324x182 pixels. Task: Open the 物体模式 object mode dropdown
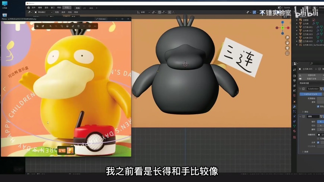point(44,12)
